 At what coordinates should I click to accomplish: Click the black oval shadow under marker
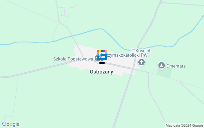pos(102,63)
